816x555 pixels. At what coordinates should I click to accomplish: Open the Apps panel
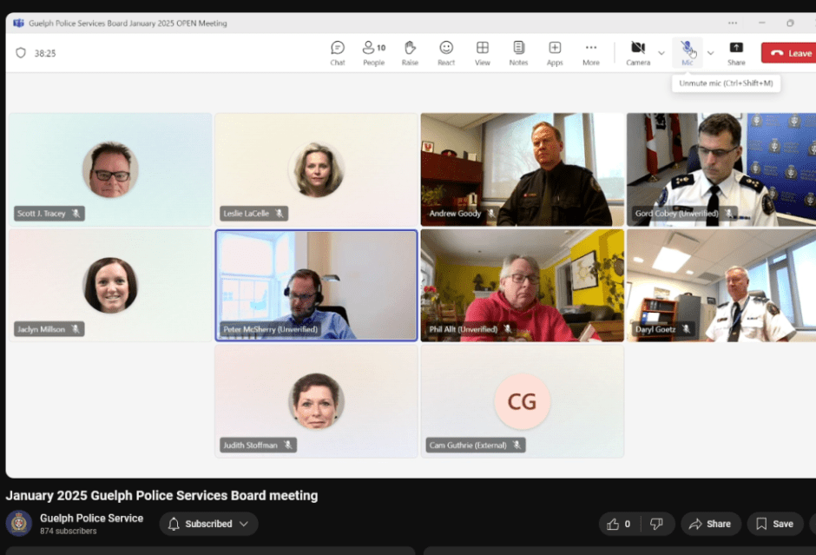555,52
